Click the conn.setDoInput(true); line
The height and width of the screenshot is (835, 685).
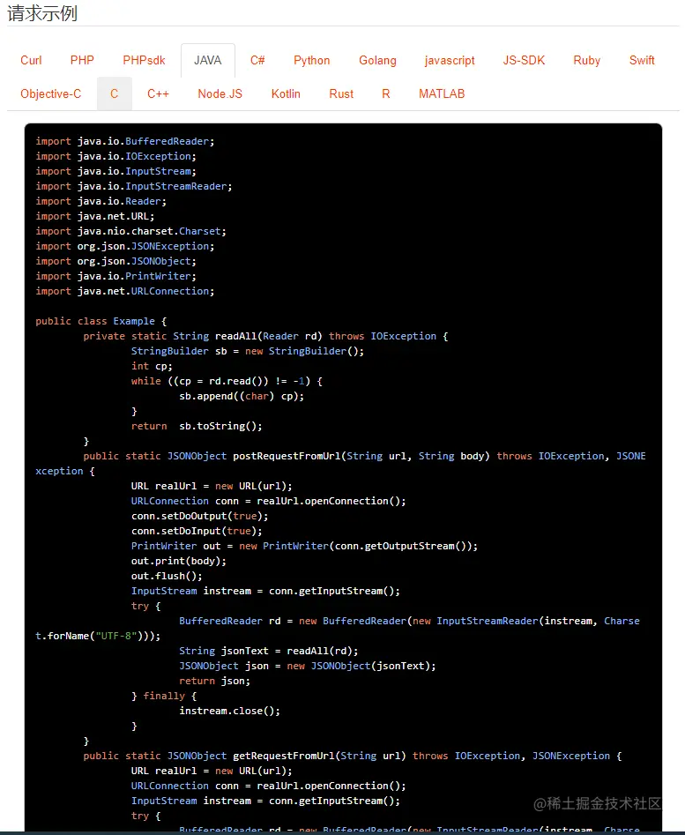coord(197,531)
